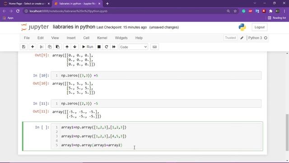This screenshot has width=289, height=163.
Task: Click the Python logo icon
Action: (242, 27)
